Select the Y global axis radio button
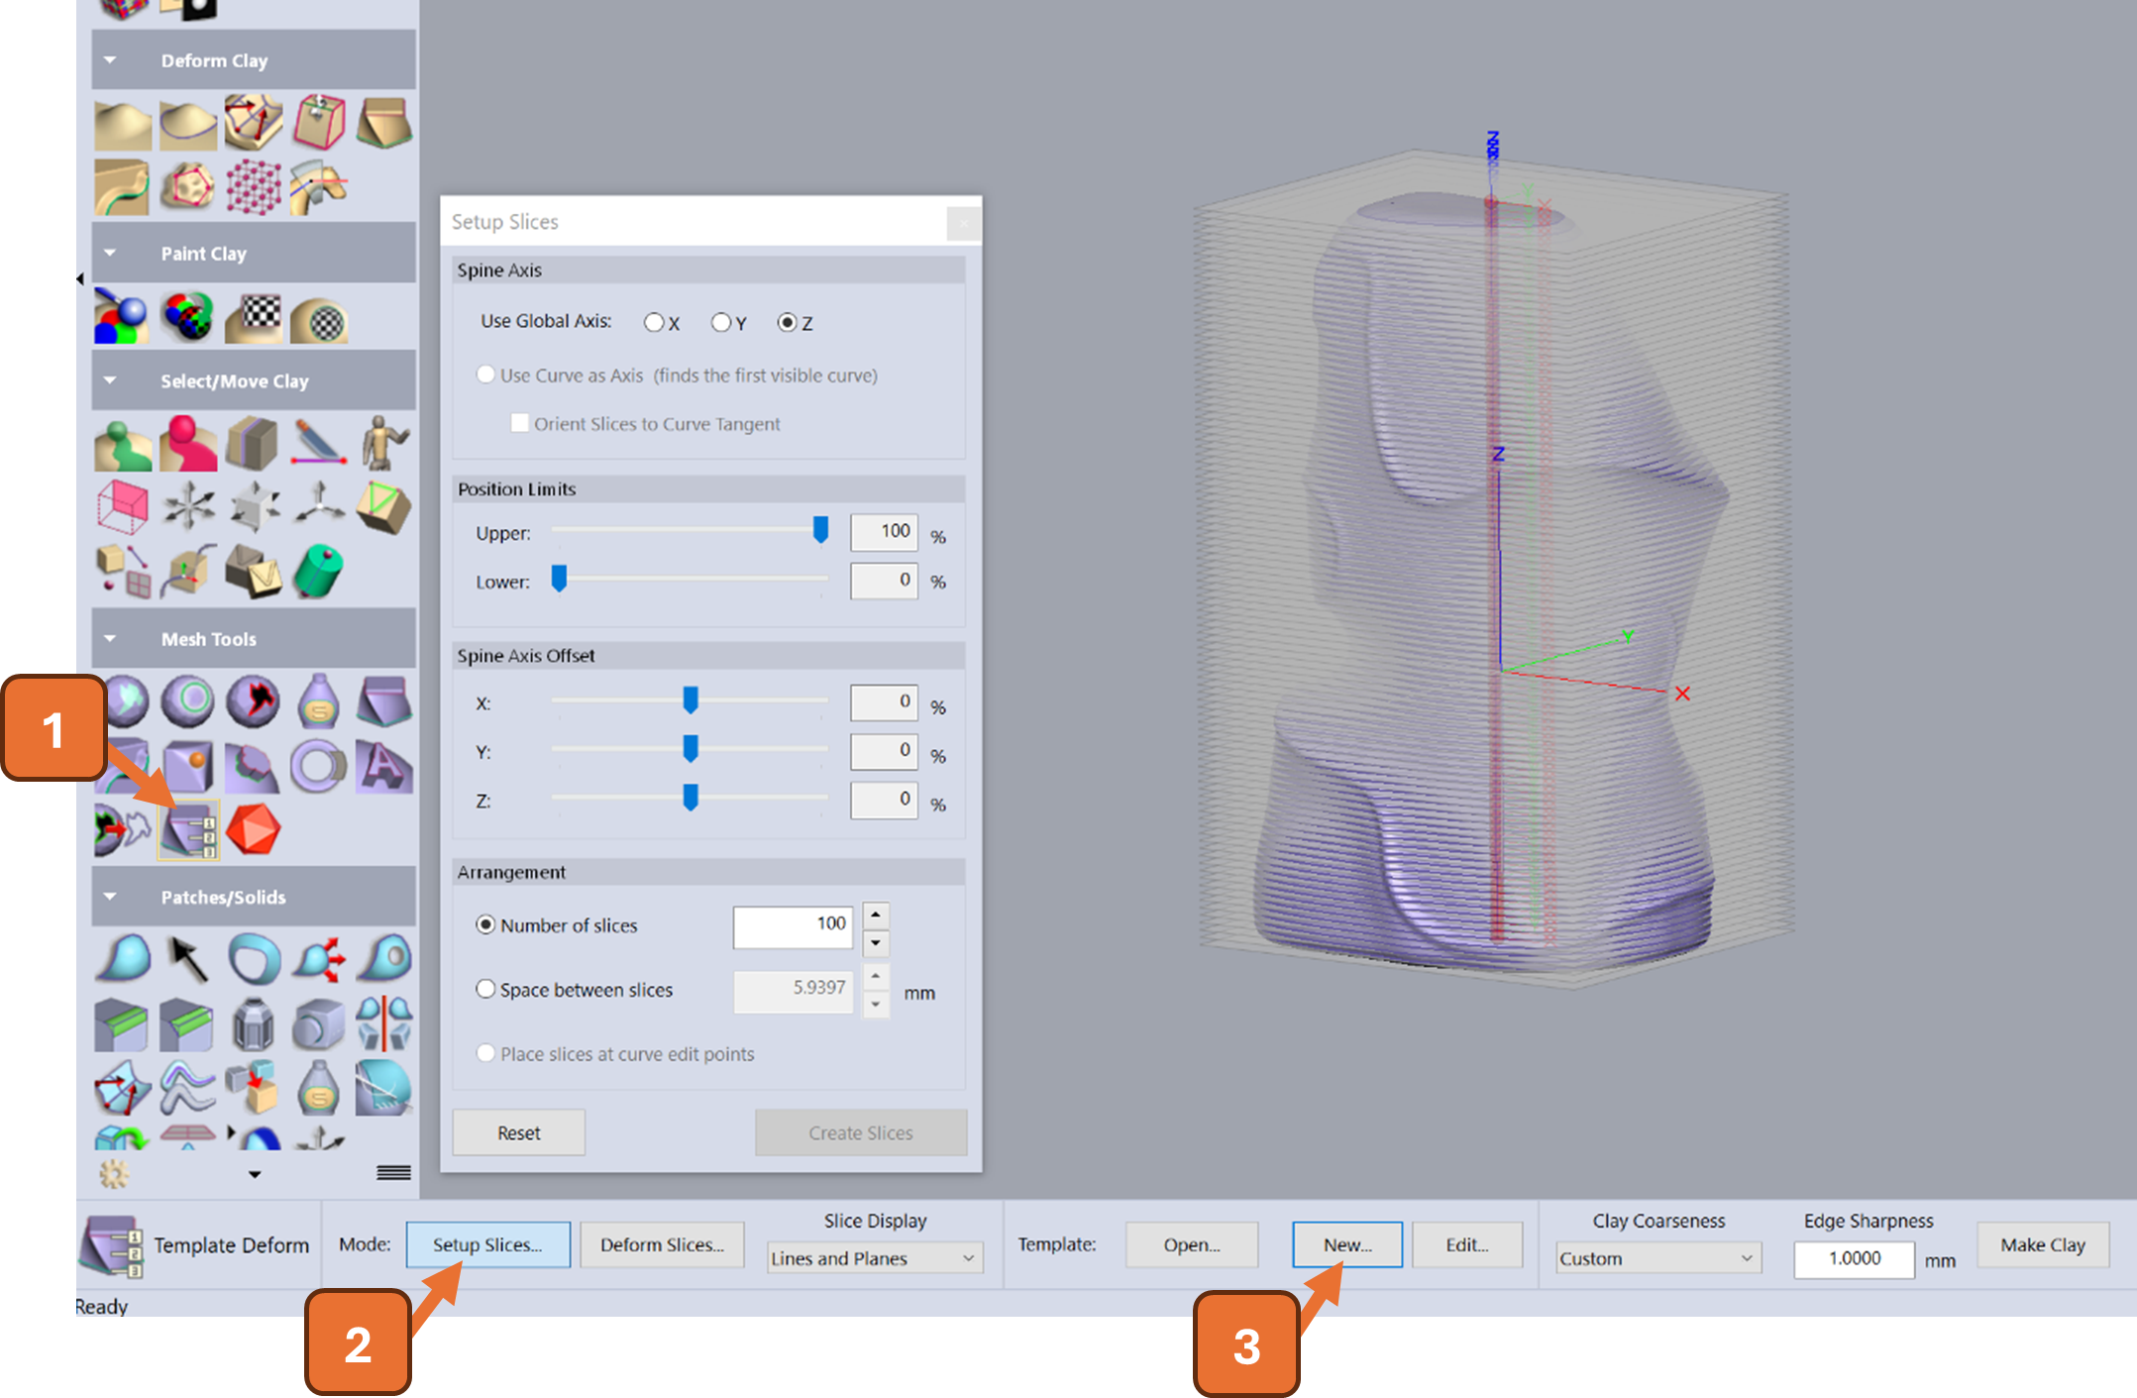Screen dimensions: 2137x1398 [721, 322]
